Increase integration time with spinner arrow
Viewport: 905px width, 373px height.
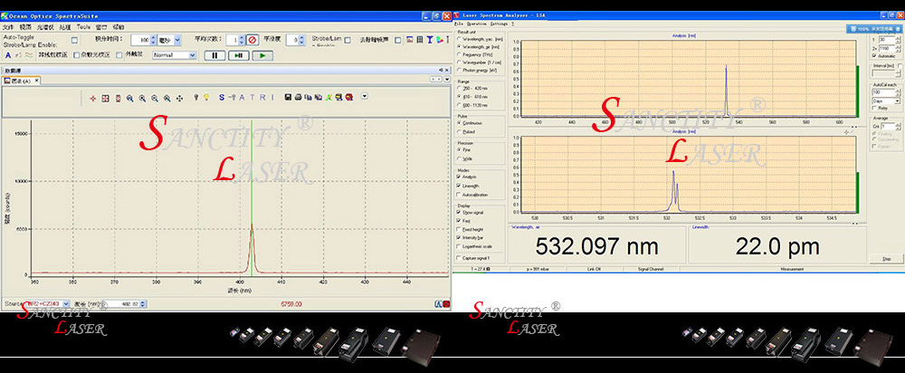[154, 37]
